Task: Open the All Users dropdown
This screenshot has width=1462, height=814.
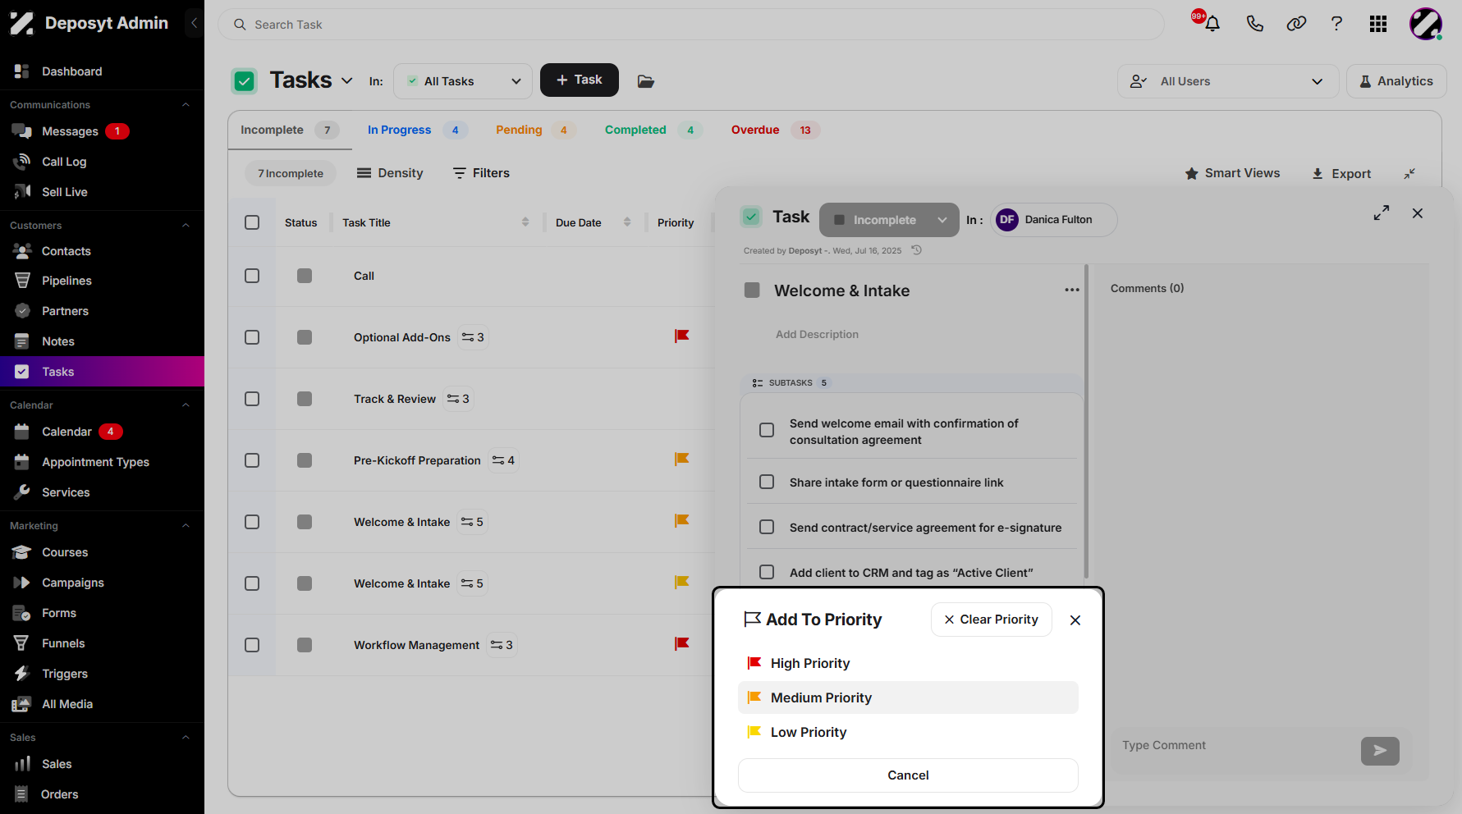Action: (x=1228, y=81)
